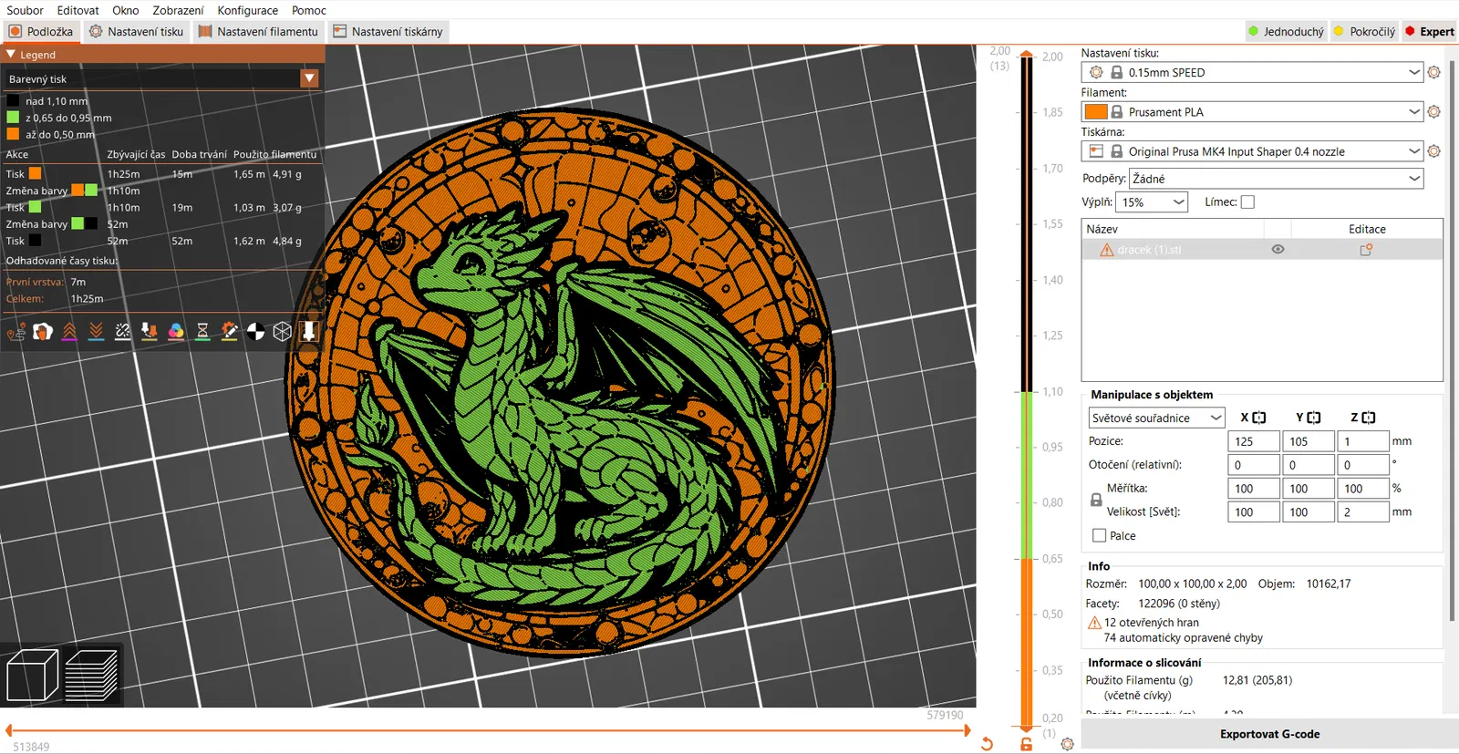
Task: Toggle custom G-code gear-pencil icon
Action: click(230, 332)
